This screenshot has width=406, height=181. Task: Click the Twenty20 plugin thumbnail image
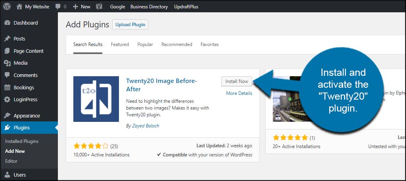96,99
